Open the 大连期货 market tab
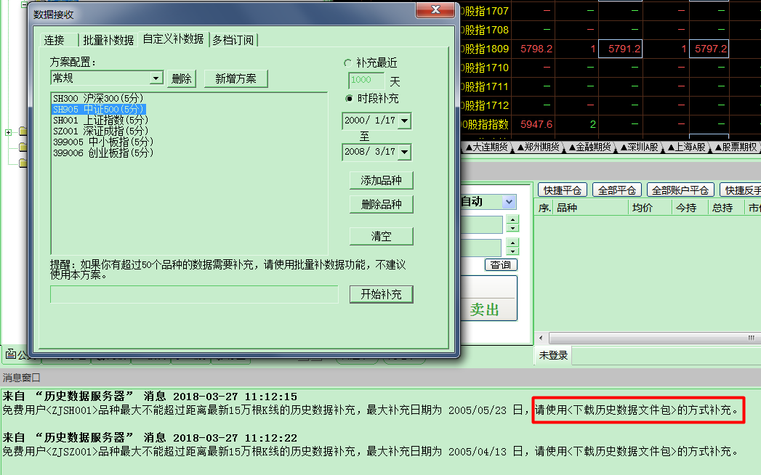Screen dimensions: 761x475 pyautogui.click(x=487, y=147)
